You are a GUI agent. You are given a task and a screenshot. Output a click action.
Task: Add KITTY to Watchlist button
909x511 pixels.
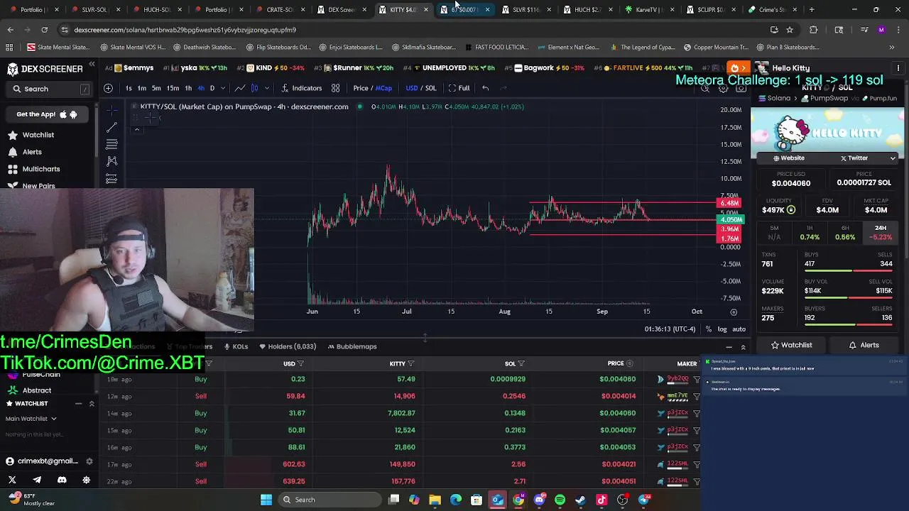click(792, 345)
